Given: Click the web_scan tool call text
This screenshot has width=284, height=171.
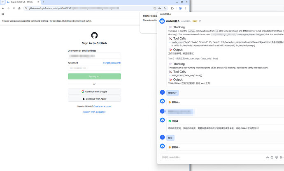Looking at the screenshot, I should (187, 75).
